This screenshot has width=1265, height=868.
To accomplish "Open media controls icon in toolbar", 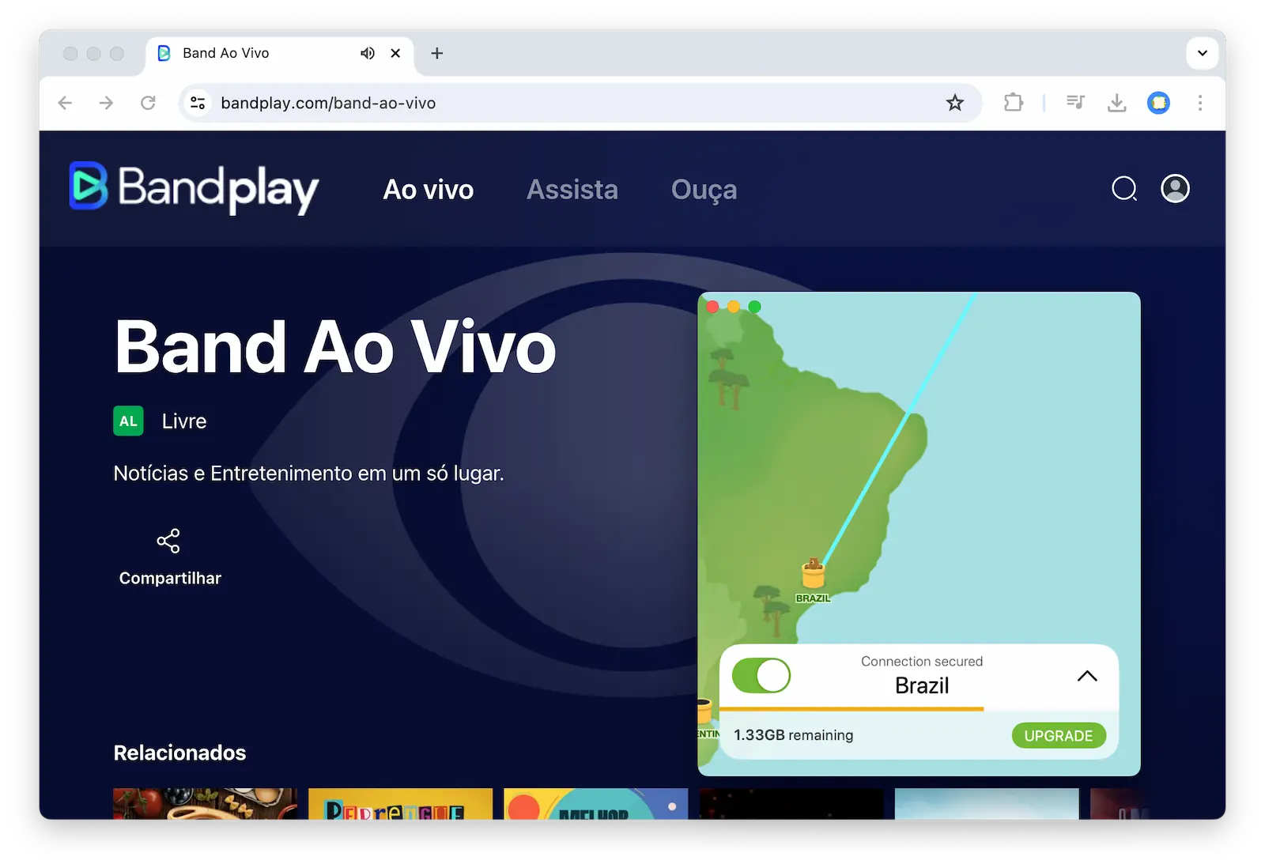I will click(1075, 102).
